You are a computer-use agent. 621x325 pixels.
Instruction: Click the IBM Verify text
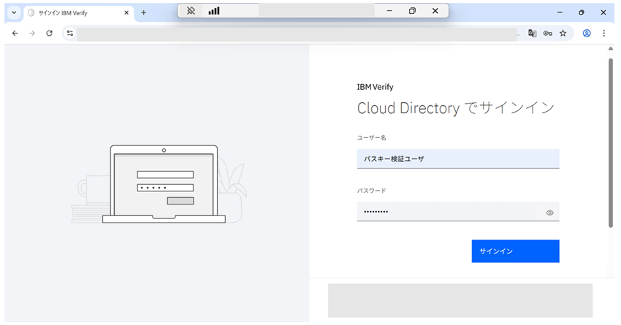click(375, 87)
